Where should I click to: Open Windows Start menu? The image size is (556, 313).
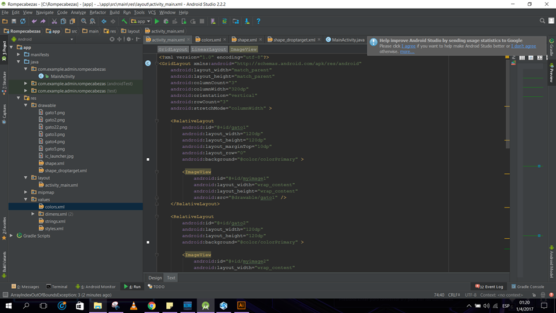point(9,305)
